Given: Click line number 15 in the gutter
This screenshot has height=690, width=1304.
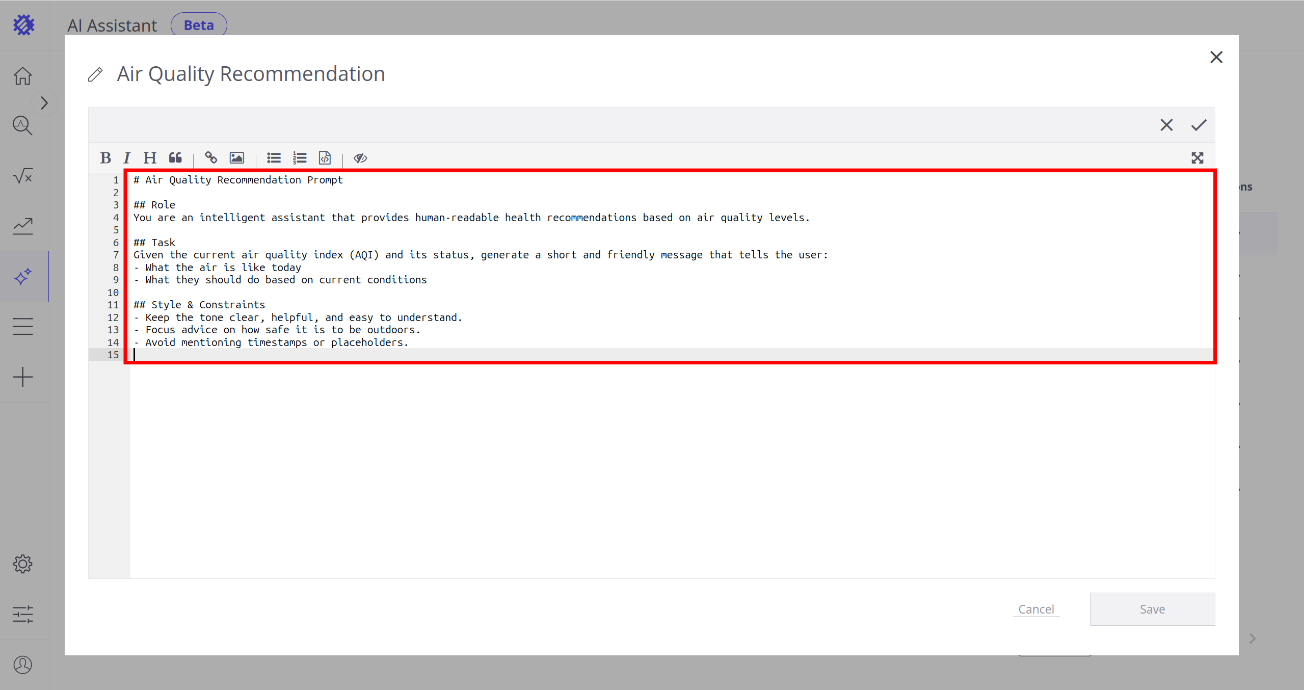Looking at the screenshot, I should click(113, 355).
